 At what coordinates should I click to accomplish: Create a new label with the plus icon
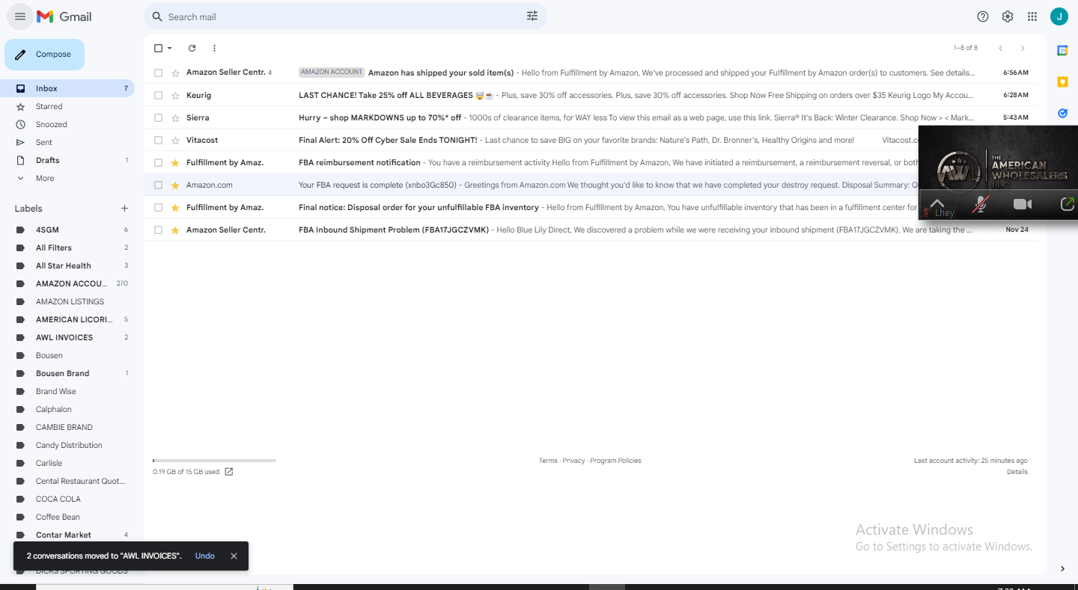tap(124, 209)
